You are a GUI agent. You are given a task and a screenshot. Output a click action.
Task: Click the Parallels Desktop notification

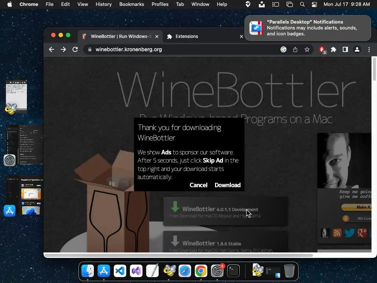tap(308, 28)
